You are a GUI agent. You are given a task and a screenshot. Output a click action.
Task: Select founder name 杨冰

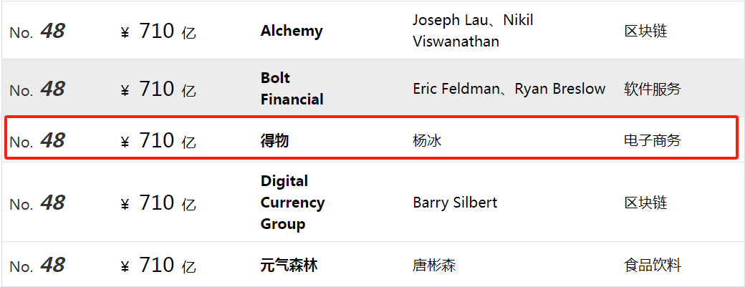pos(427,140)
